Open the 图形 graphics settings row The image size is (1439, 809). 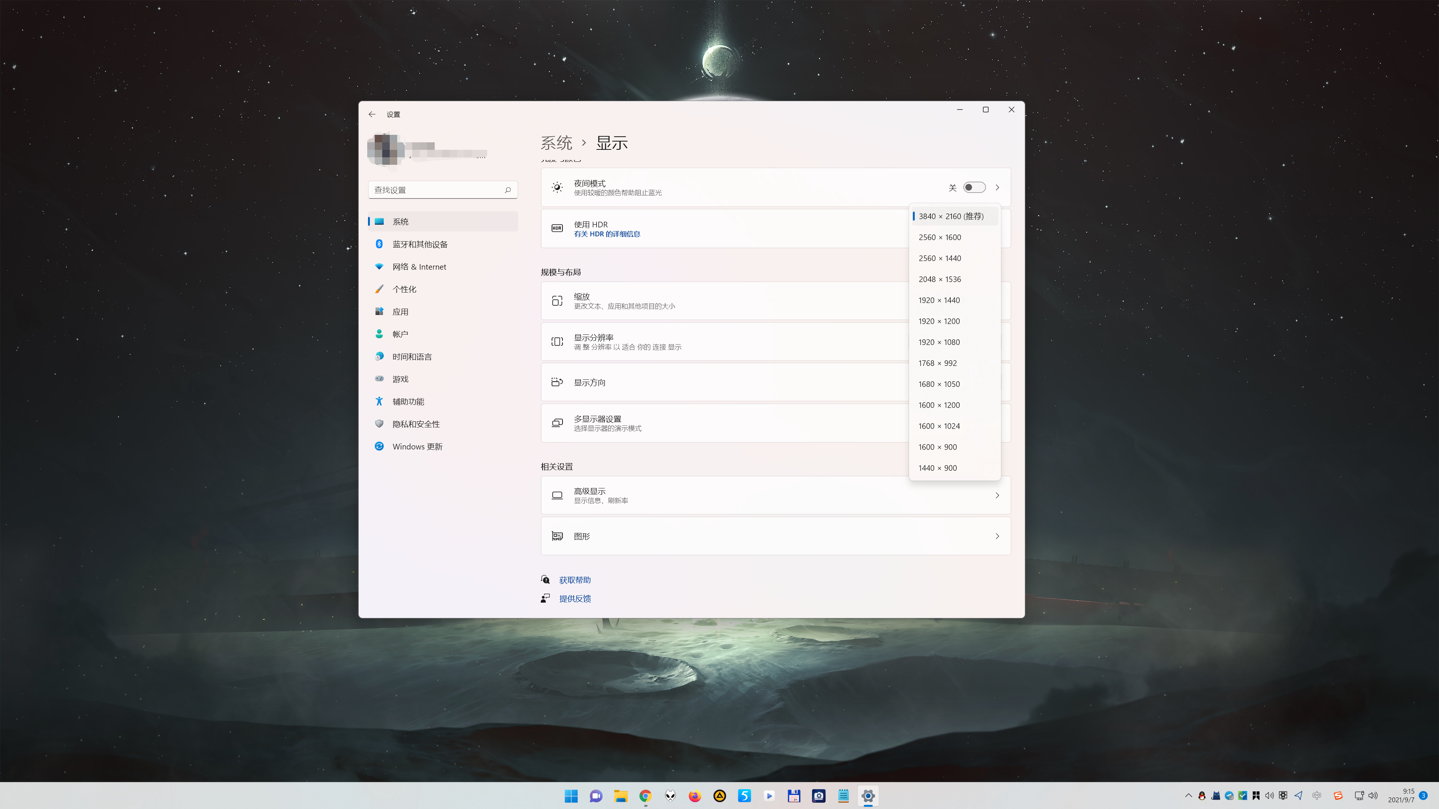(775, 536)
